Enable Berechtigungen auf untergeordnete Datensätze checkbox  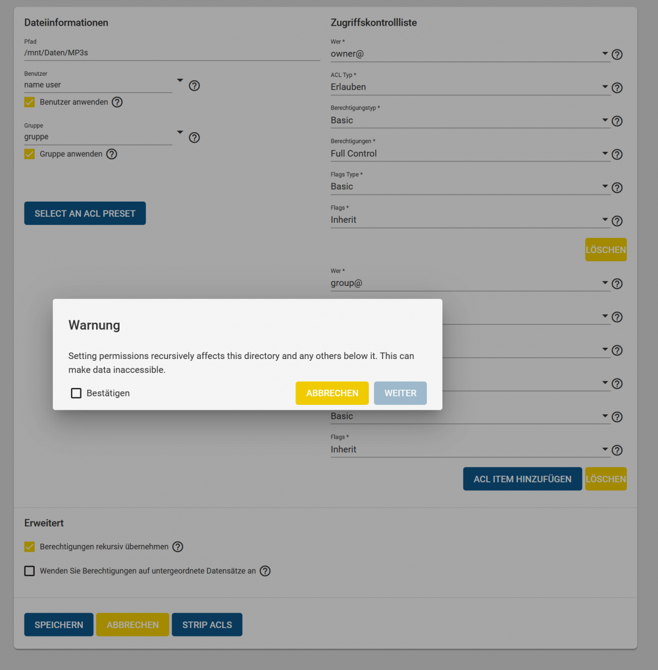click(30, 571)
